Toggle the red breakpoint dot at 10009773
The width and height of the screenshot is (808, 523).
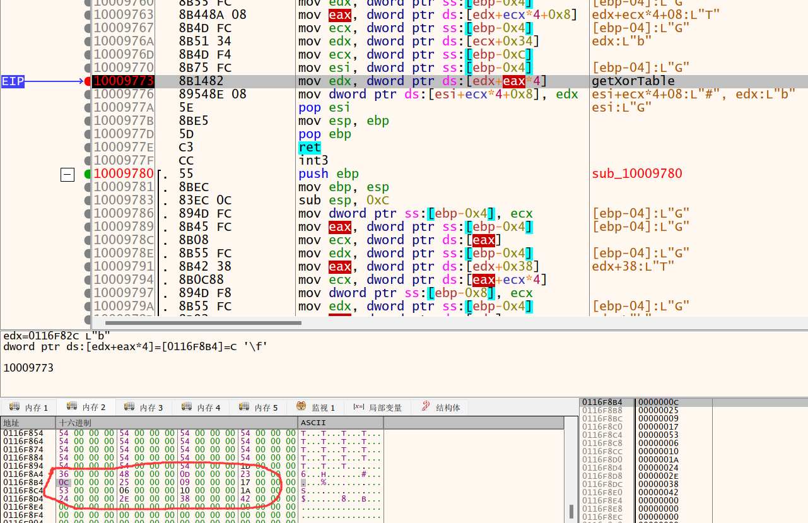pyautogui.click(x=87, y=81)
